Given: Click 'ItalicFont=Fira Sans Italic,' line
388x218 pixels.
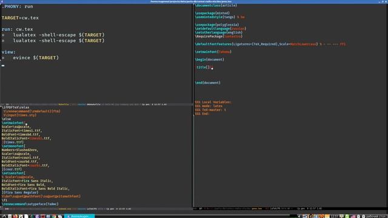Looking at the screenshot, I should pyautogui.click(x=27, y=181).
